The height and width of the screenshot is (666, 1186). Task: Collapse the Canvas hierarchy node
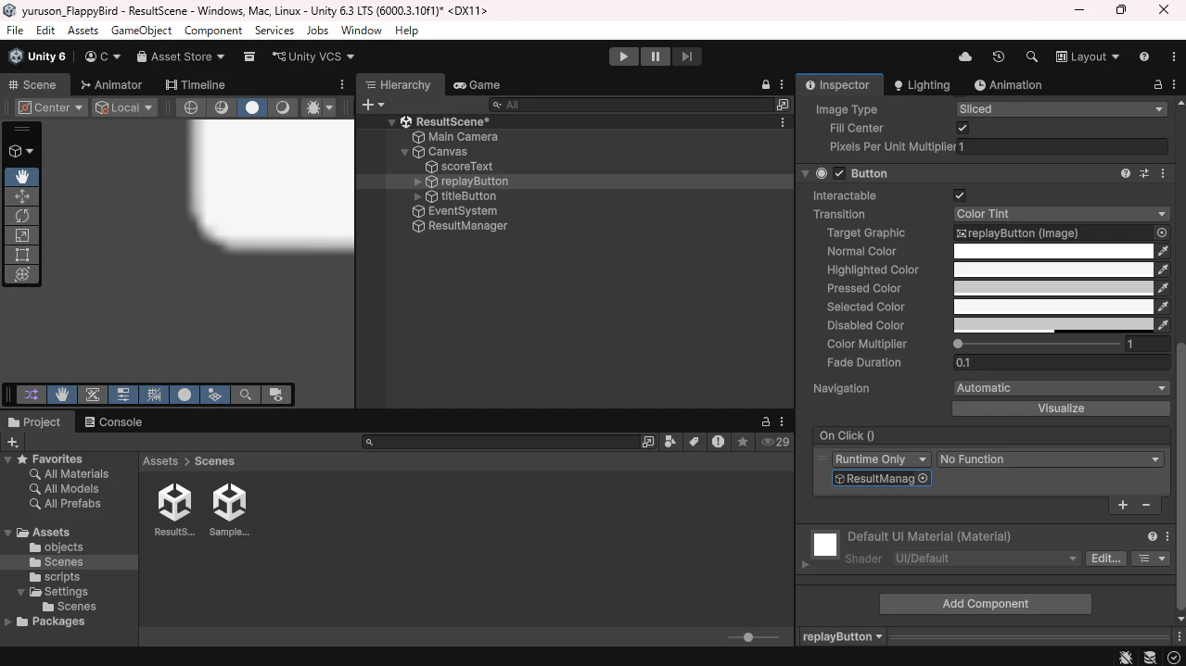pos(405,152)
